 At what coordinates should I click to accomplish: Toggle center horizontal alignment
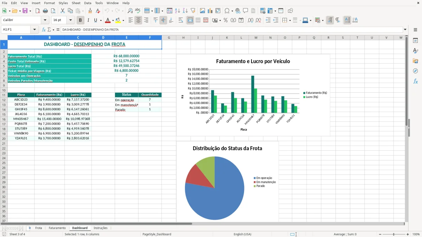coord(138,20)
